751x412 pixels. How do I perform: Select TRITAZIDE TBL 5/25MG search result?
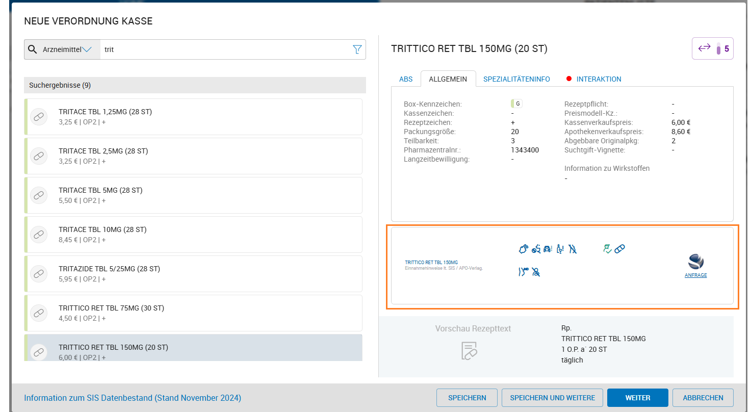tap(194, 274)
